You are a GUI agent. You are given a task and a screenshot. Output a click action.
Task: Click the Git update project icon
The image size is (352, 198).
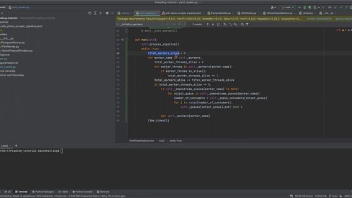click(335, 7)
